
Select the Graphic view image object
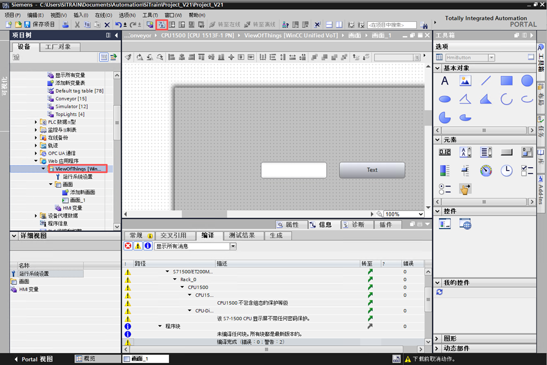coord(465,81)
